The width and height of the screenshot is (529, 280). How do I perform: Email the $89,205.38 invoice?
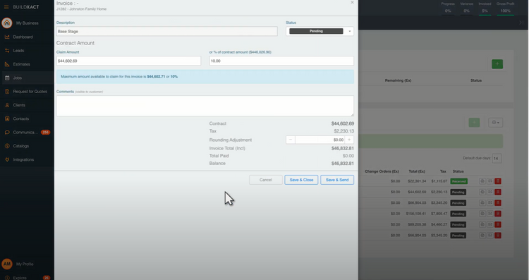point(490,224)
